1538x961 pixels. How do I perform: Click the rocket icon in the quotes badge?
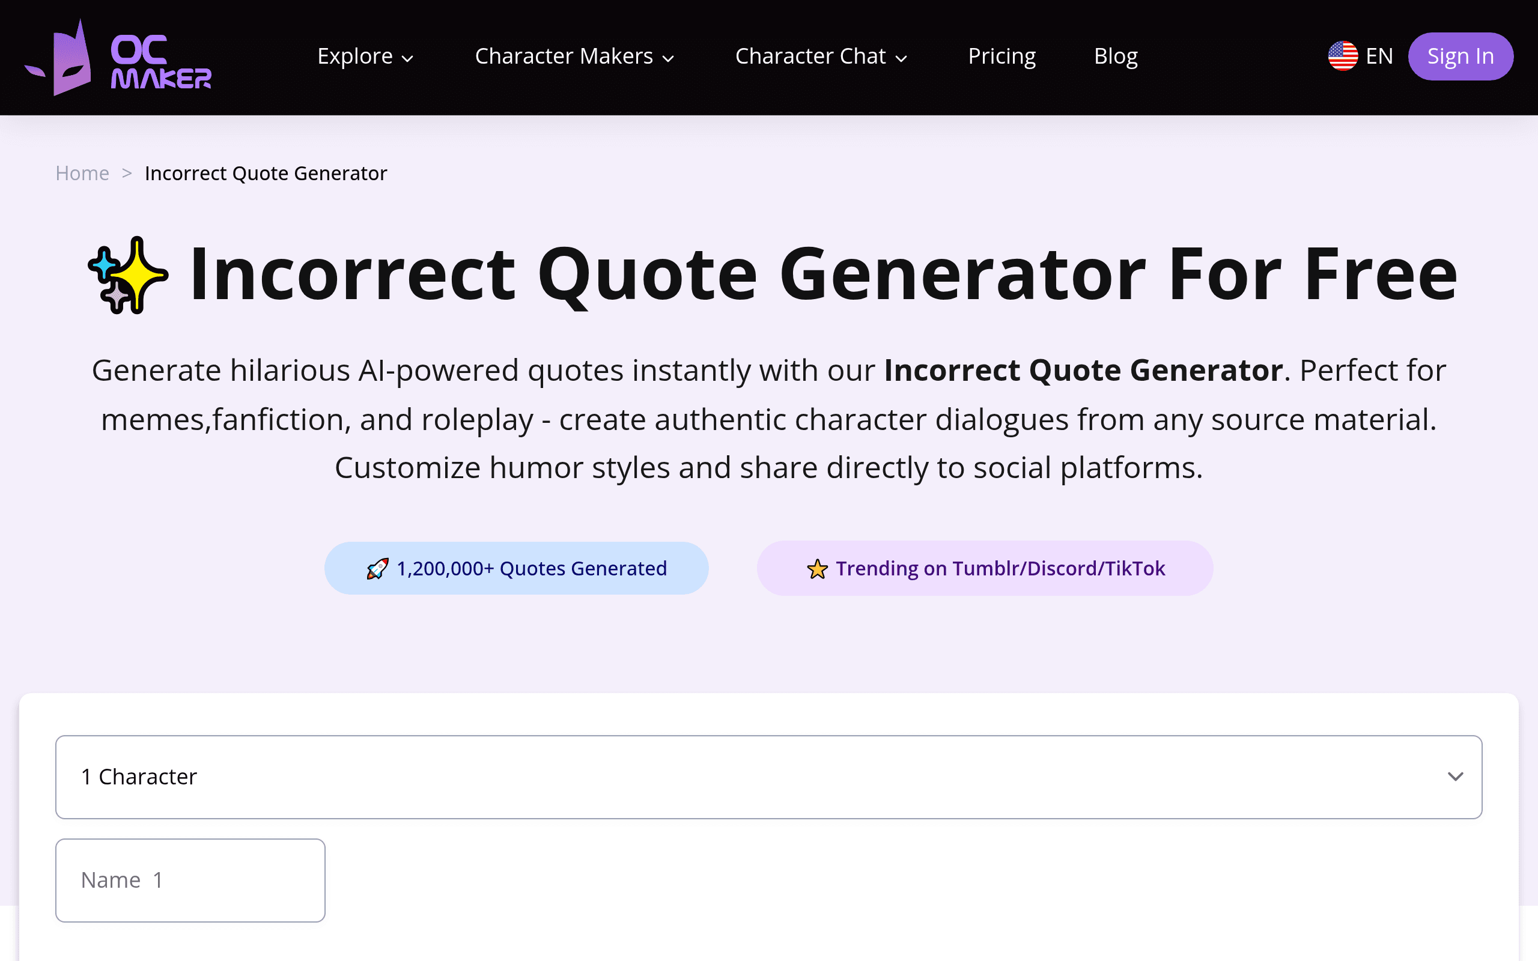point(377,569)
